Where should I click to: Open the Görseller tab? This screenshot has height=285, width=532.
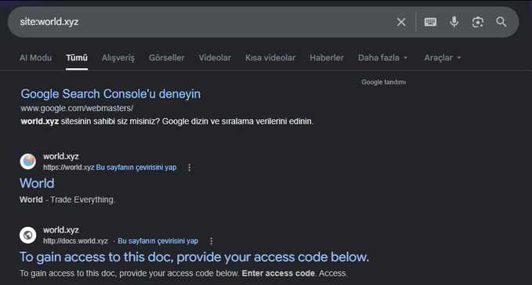[x=167, y=58]
